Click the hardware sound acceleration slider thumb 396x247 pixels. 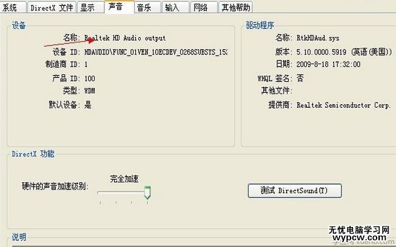pos(147,193)
